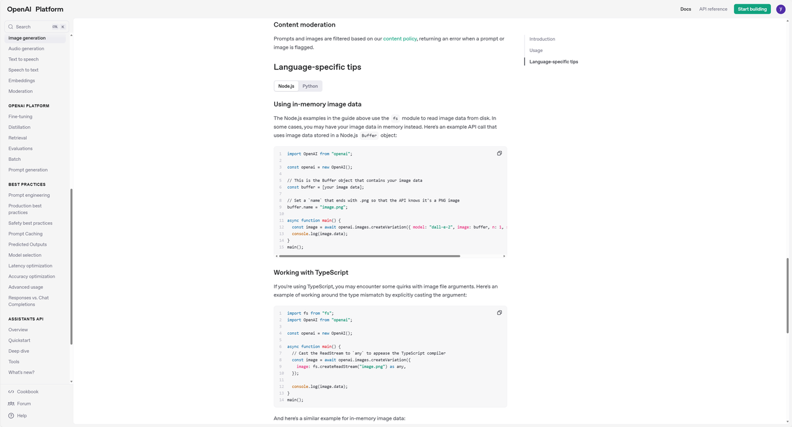Jump to Introduction in page outline

[542, 39]
